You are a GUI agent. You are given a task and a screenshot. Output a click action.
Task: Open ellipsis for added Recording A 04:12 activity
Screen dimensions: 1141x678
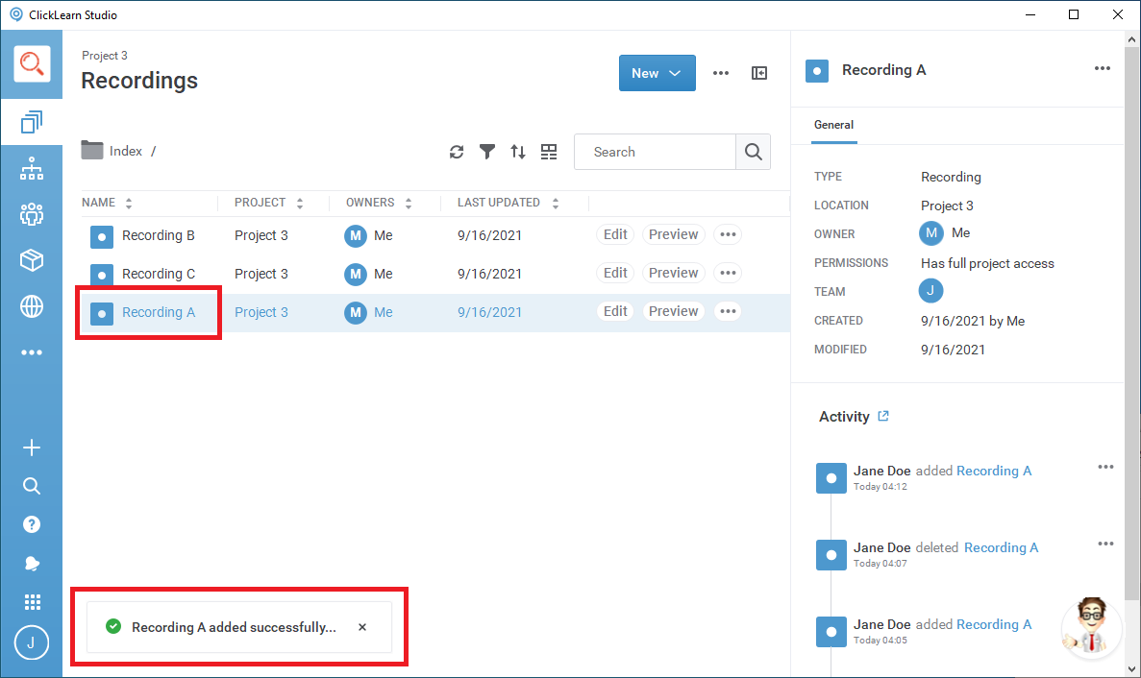pyautogui.click(x=1105, y=467)
